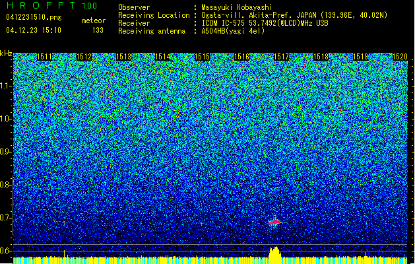Click the HROFFT 1.0.0 title text
This screenshot has height=264, width=415.
(x=52, y=5)
